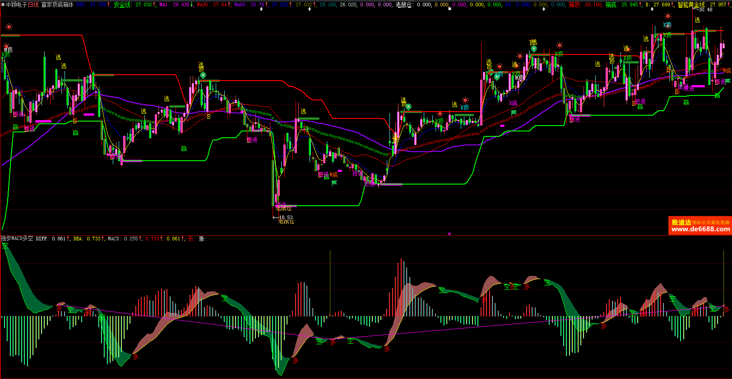This screenshot has width=732, height=379.
Task: Click the 中颖电子 stock name
Action: coord(16,5)
